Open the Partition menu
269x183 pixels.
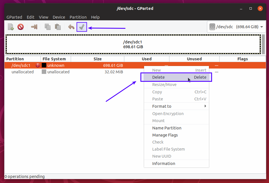78,17
